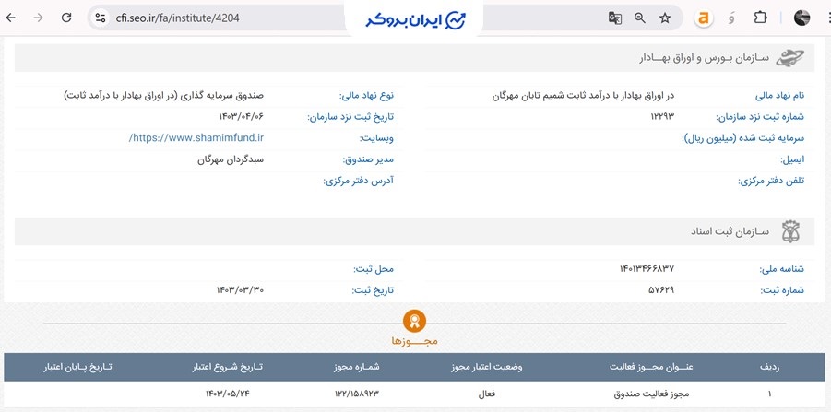Open site information icon in address bar
This screenshot has width=831, height=412.
pyautogui.click(x=101, y=18)
